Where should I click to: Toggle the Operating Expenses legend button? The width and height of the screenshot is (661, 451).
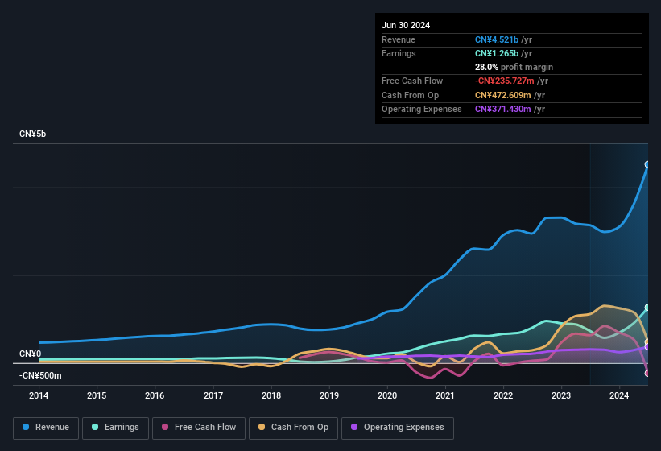coord(397,428)
